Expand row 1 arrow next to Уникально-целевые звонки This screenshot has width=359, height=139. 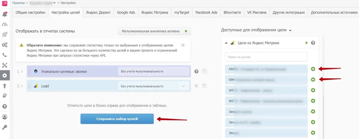coord(22,71)
